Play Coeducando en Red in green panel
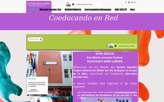The image size is (164, 102). tap(116, 46)
